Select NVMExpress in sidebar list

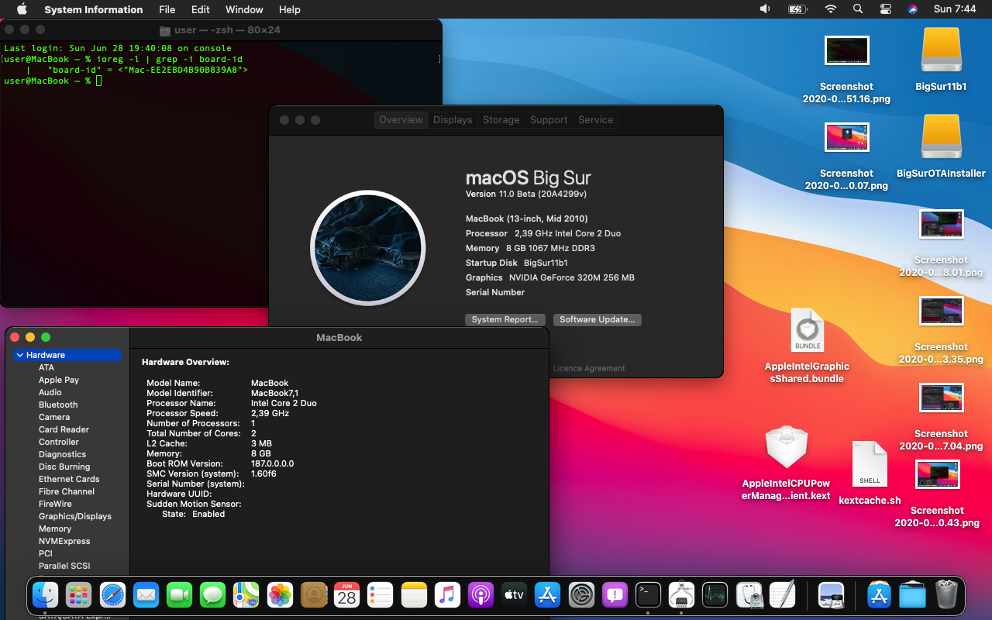[64, 541]
